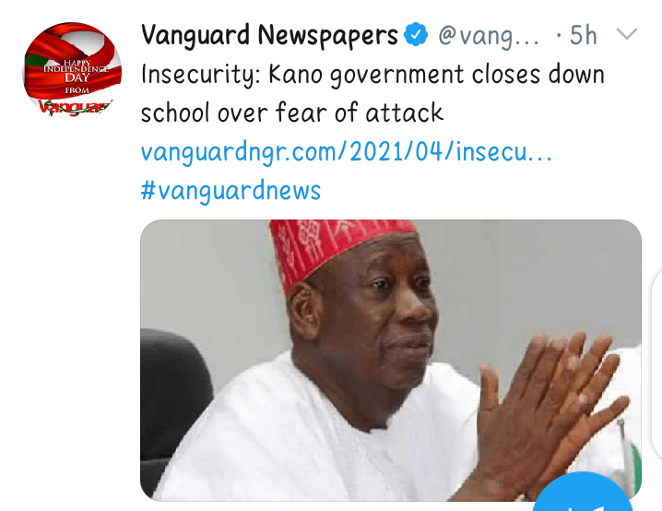Expand tweet options chevron arrow
The height and width of the screenshot is (511, 662).
(x=627, y=33)
